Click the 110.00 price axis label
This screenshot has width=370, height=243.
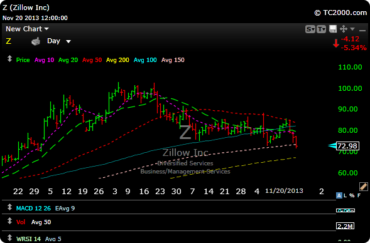point(350,67)
